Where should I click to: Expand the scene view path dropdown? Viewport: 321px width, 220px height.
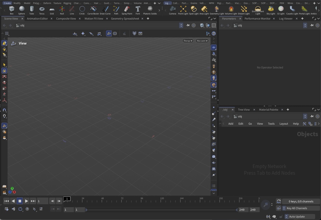[x=181, y=25]
